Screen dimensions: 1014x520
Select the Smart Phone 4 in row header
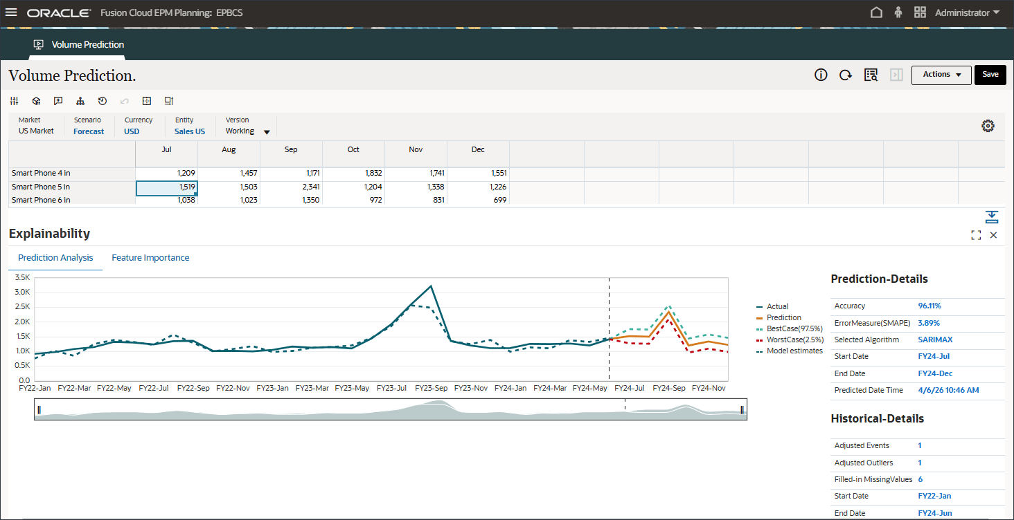71,174
